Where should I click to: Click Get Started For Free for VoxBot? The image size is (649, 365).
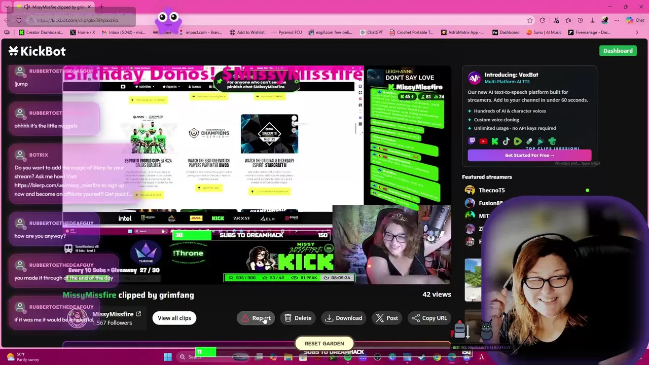click(529, 155)
